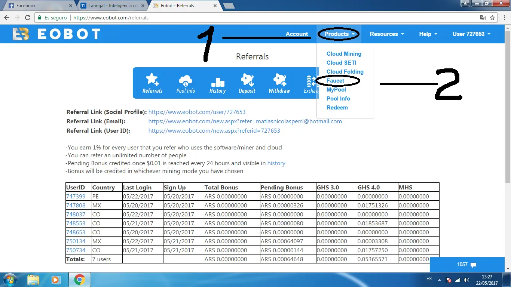
Task: Open the User ID referral link
Action: point(214,131)
